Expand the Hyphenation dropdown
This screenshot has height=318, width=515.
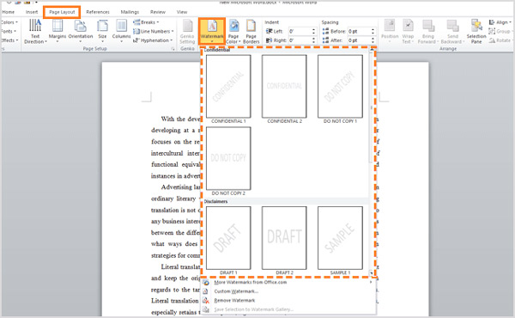pyautogui.click(x=153, y=40)
